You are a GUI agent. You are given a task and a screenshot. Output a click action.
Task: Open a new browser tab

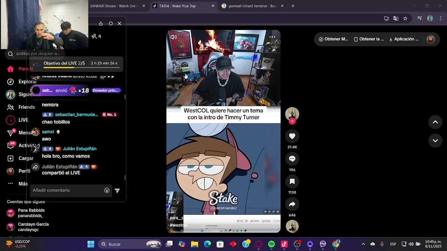click(293, 6)
